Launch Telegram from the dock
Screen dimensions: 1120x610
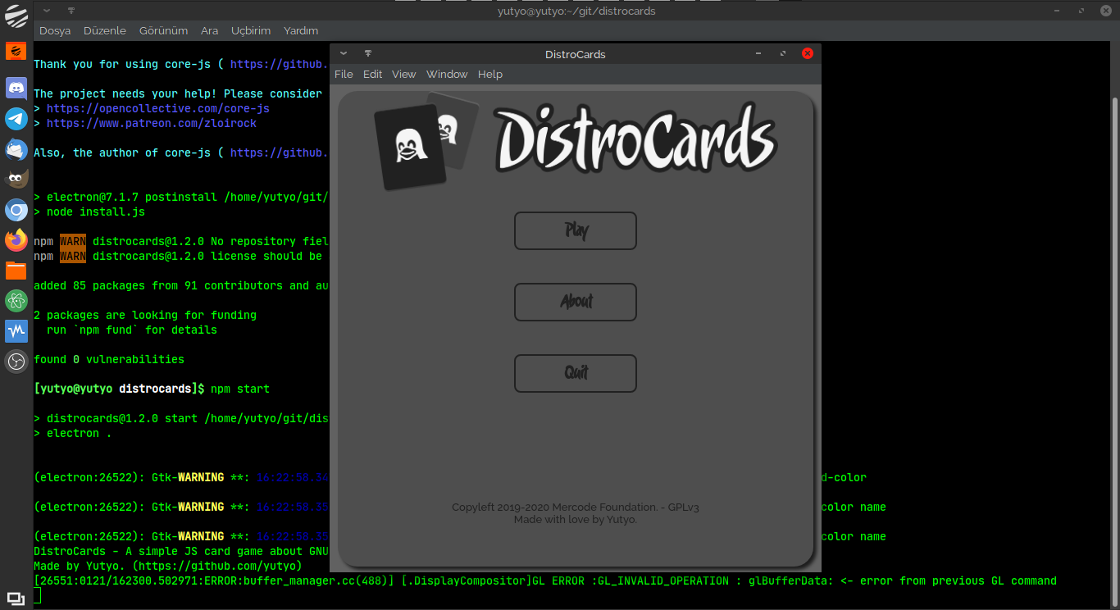[x=16, y=118]
